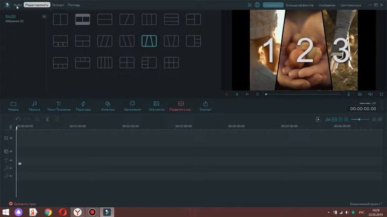Open Opera browser from the taskbar

point(63,212)
